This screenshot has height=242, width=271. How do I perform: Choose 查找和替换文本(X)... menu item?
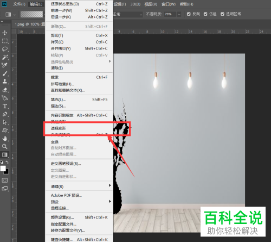point(79,90)
